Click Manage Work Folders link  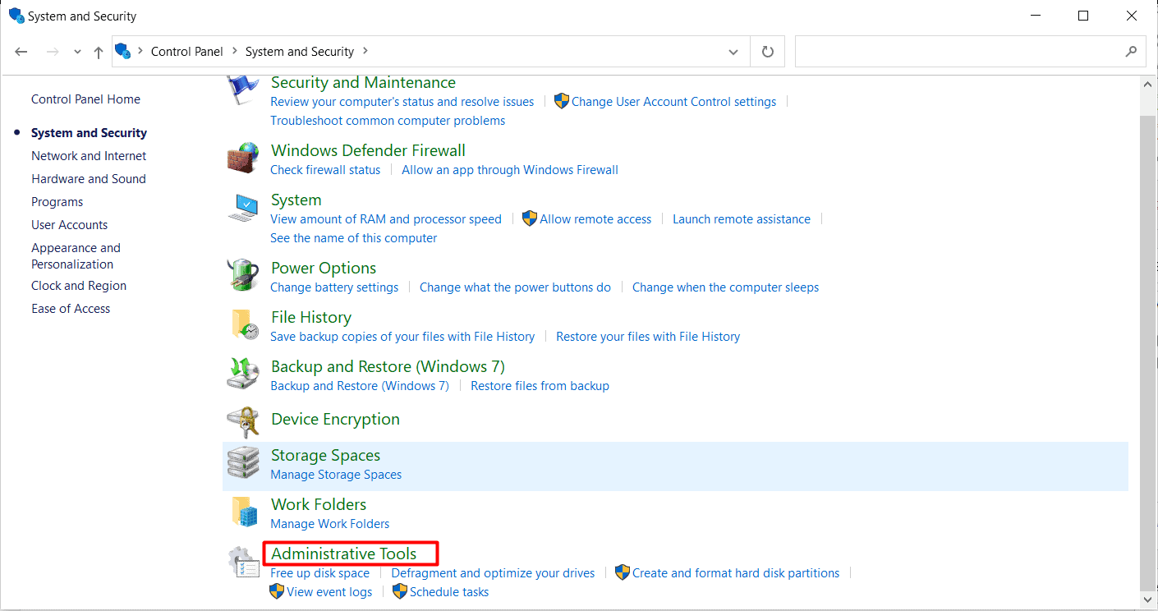point(330,524)
